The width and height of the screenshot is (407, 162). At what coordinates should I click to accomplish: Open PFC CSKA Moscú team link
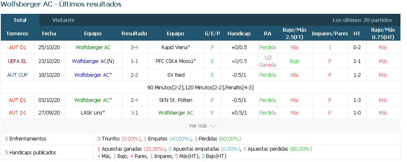click(175, 61)
